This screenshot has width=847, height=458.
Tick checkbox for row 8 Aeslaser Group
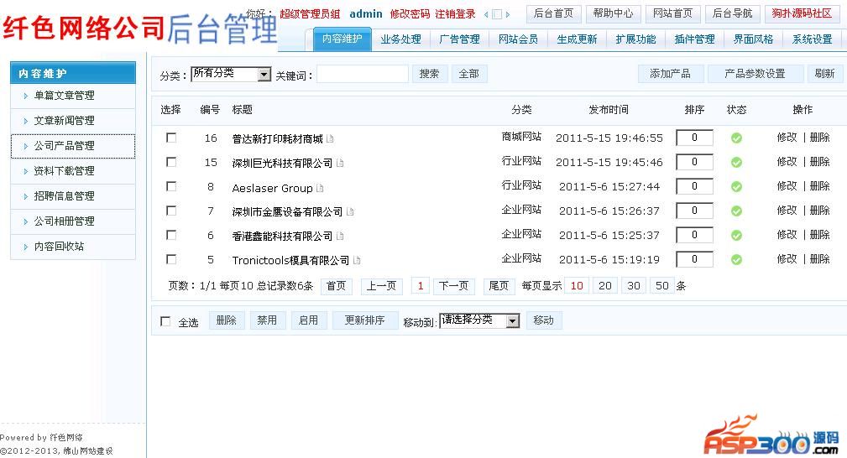coord(171,186)
